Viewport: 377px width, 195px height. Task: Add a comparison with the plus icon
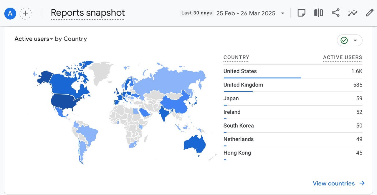click(x=26, y=13)
